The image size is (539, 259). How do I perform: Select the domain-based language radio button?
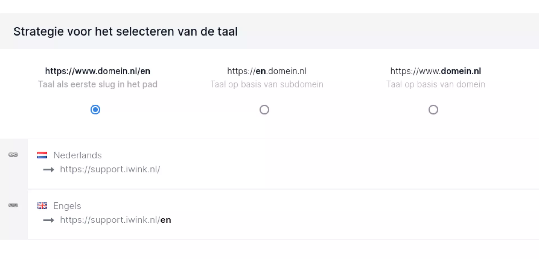click(433, 110)
